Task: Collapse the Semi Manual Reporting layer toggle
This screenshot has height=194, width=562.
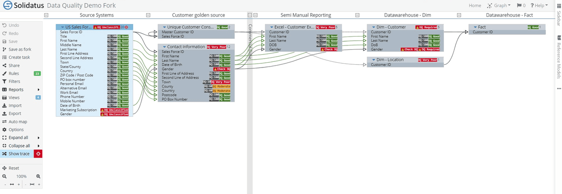Action: click(x=256, y=15)
